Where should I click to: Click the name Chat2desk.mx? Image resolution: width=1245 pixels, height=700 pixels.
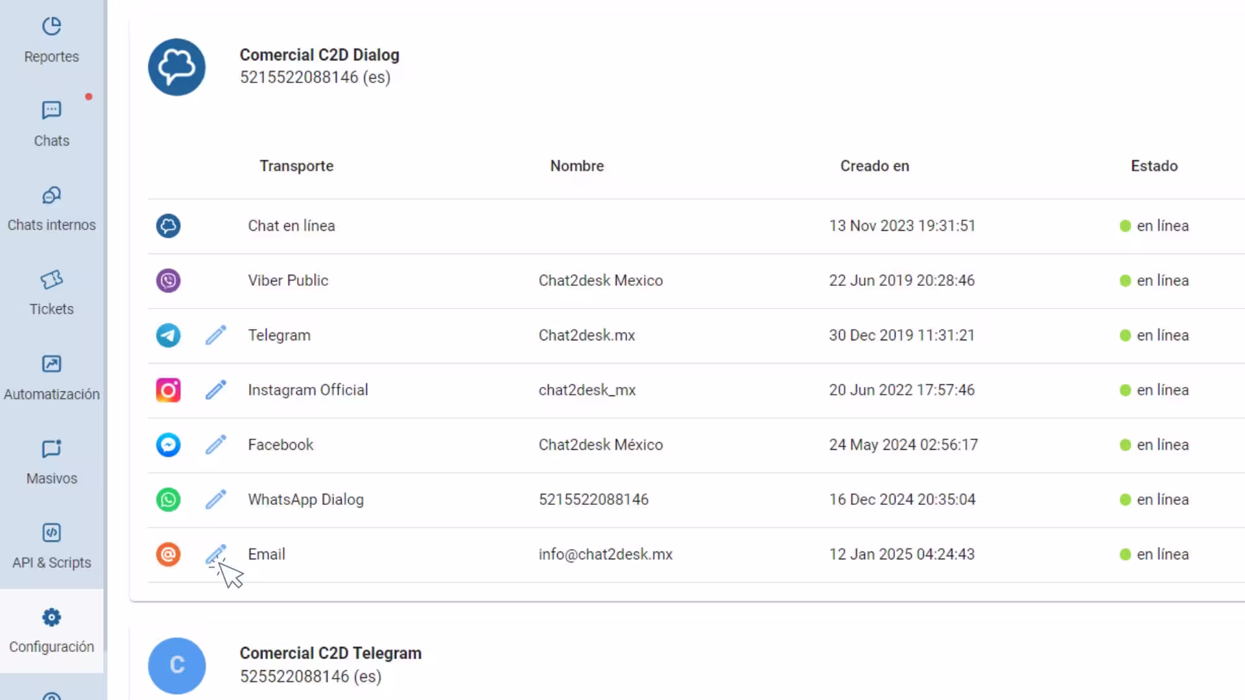pos(587,335)
